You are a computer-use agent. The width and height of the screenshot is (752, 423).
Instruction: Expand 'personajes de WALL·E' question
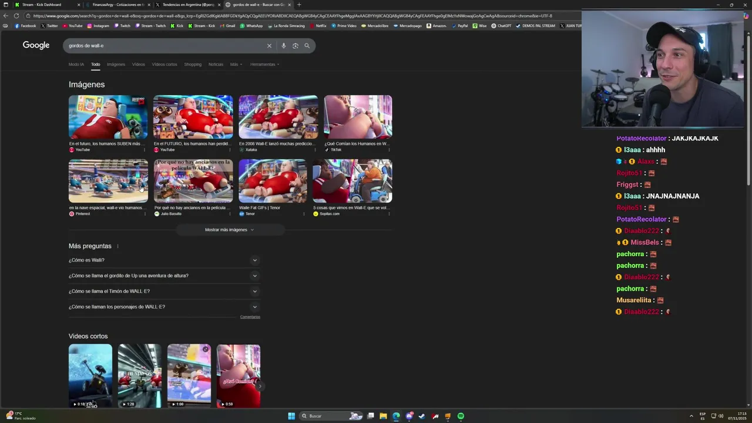164,307
